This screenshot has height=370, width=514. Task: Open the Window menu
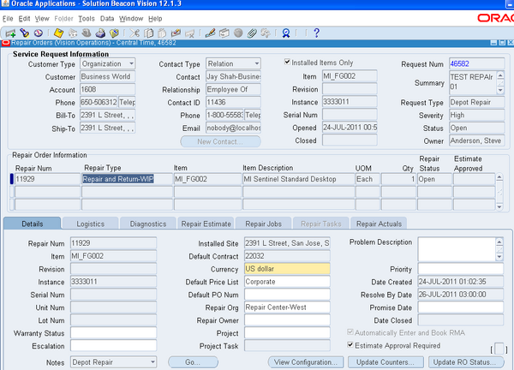click(131, 19)
